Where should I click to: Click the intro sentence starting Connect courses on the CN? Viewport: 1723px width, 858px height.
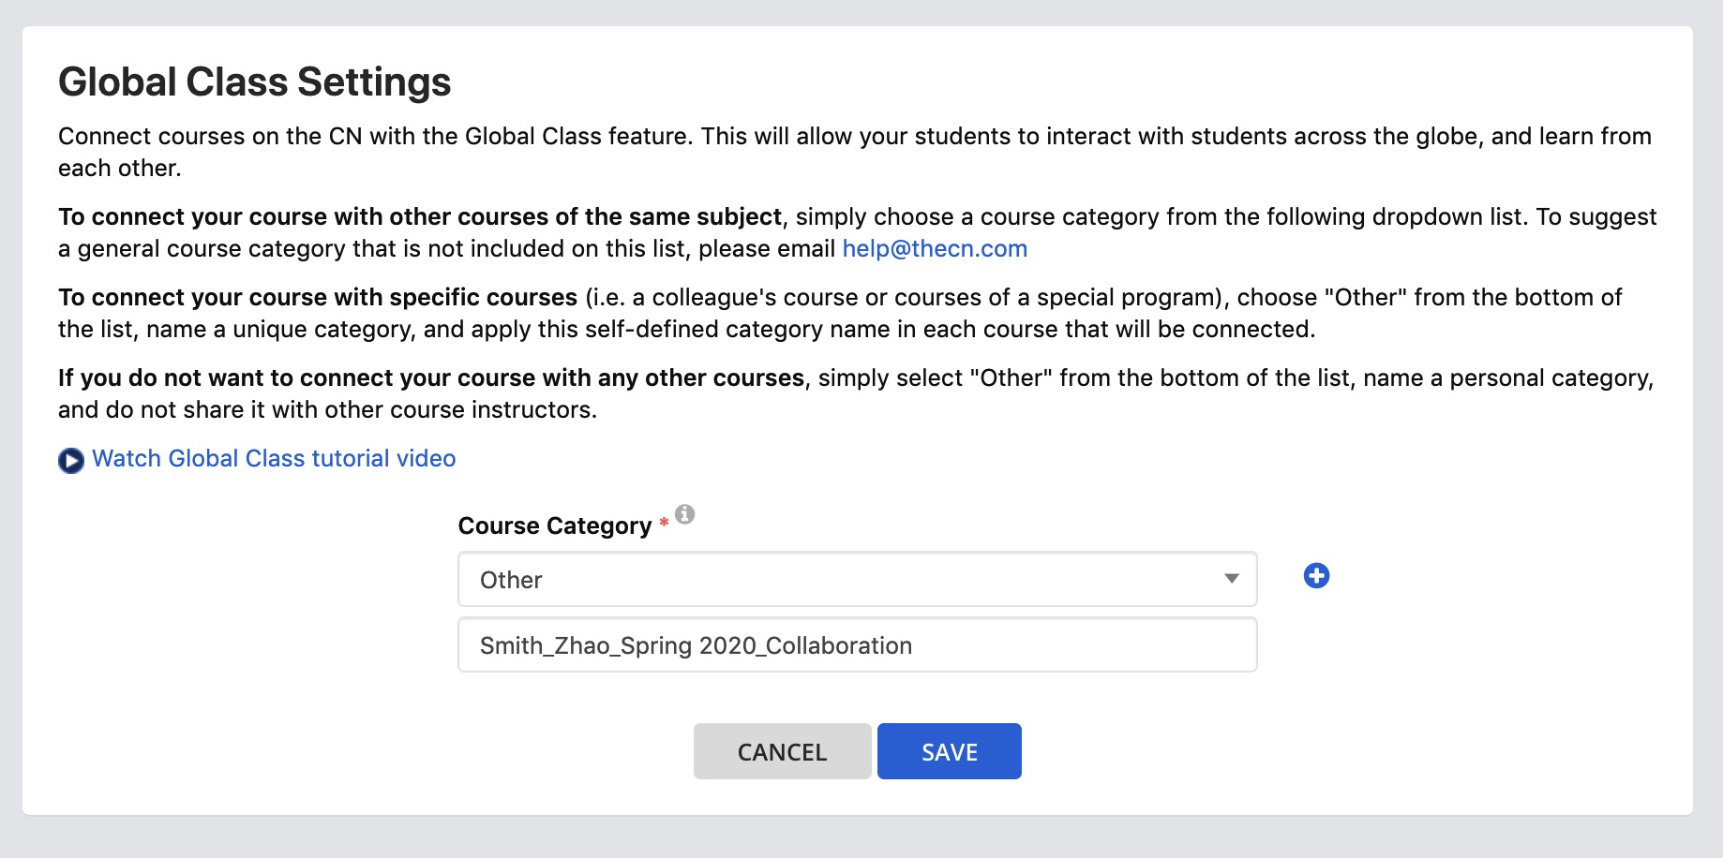click(x=855, y=152)
